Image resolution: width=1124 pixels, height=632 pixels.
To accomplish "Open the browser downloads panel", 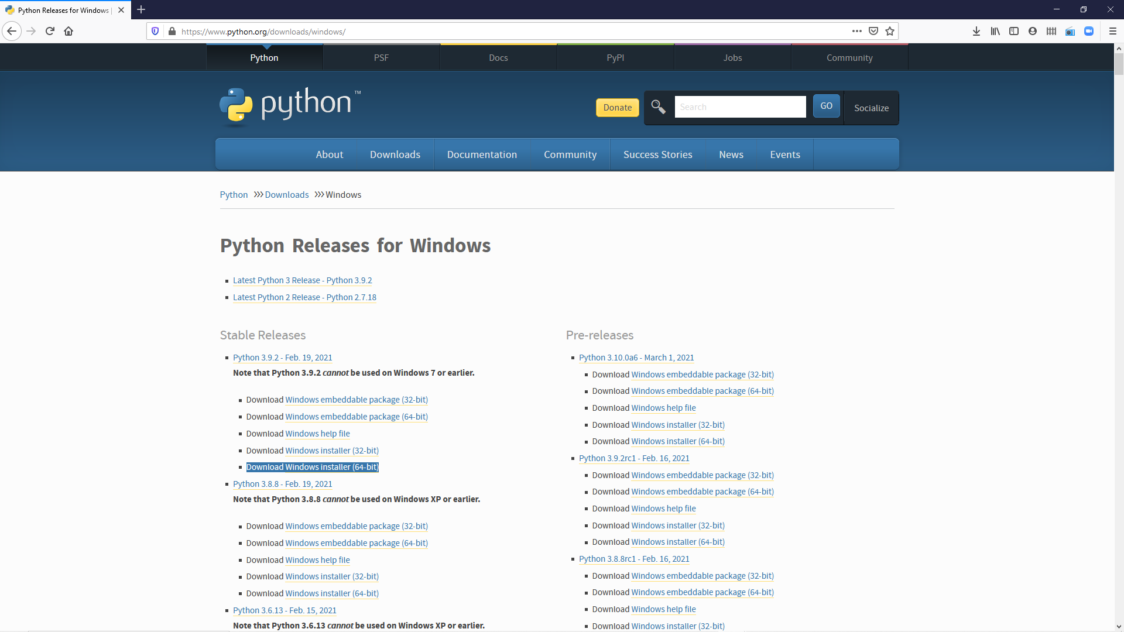I will tap(976, 31).
